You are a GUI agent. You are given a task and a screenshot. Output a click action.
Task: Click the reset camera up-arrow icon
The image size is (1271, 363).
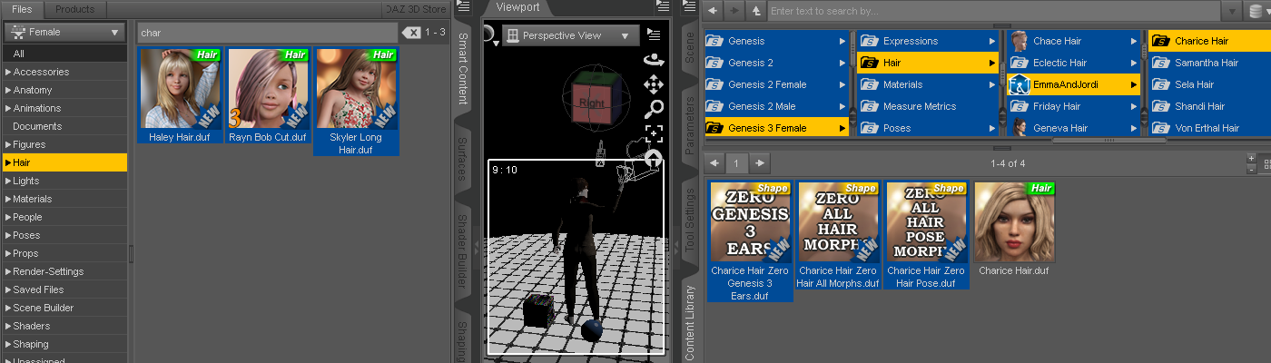point(653,158)
